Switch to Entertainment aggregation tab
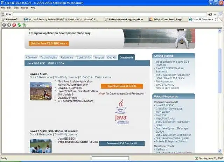 pyautogui.click(x=126, y=20)
